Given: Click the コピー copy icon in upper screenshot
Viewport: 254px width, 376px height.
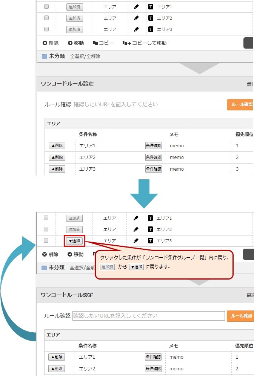Looking at the screenshot, I should coord(95,43).
